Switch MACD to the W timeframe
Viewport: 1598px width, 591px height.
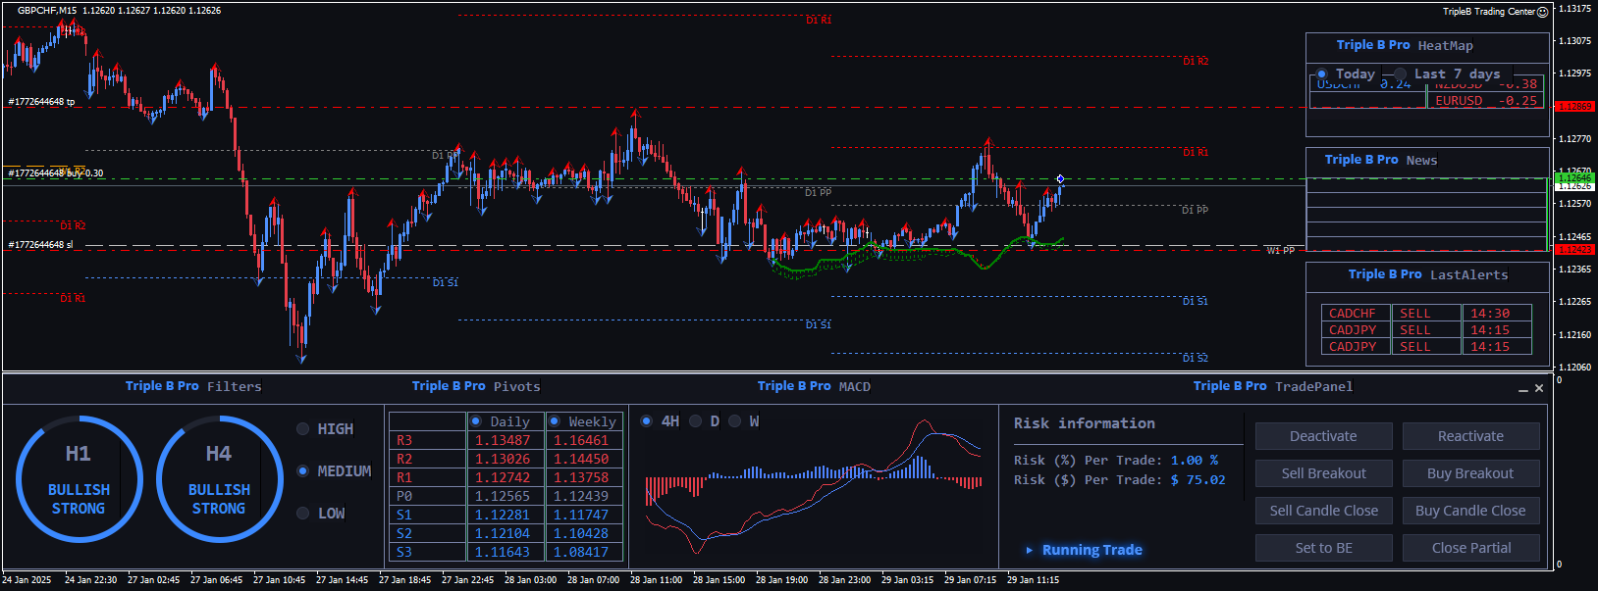(x=735, y=421)
